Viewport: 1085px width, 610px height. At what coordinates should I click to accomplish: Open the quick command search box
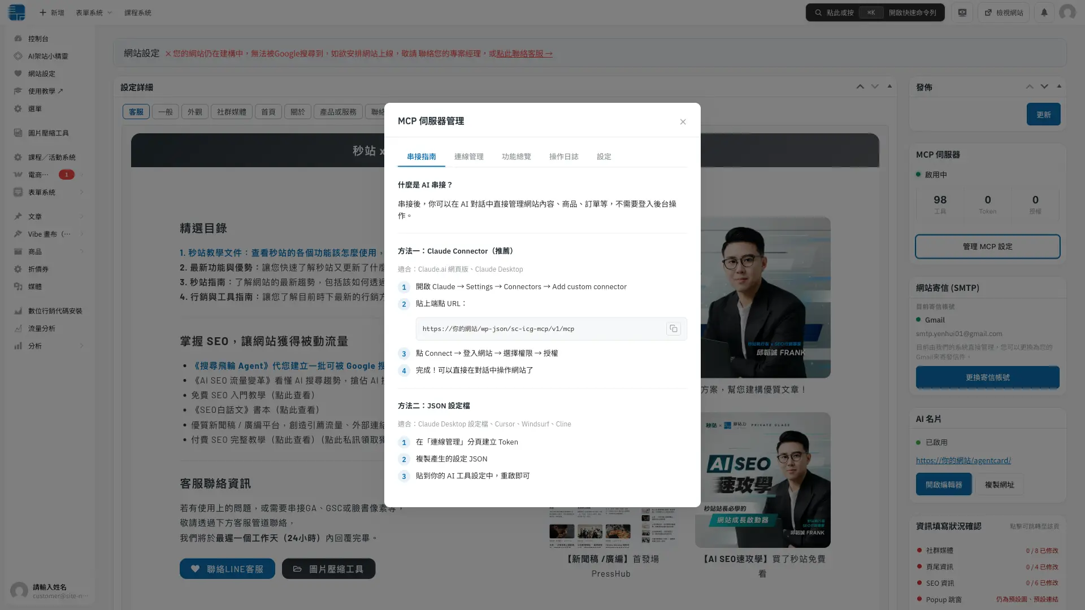point(875,12)
